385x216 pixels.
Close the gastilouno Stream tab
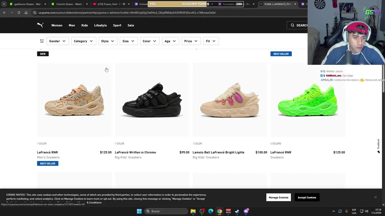(45, 4)
